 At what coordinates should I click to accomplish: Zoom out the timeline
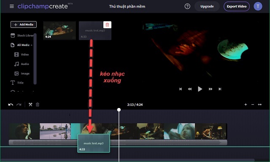[x=253, y=105]
